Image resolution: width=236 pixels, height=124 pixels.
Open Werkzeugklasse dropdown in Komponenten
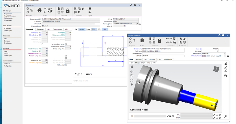coord(137,24)
